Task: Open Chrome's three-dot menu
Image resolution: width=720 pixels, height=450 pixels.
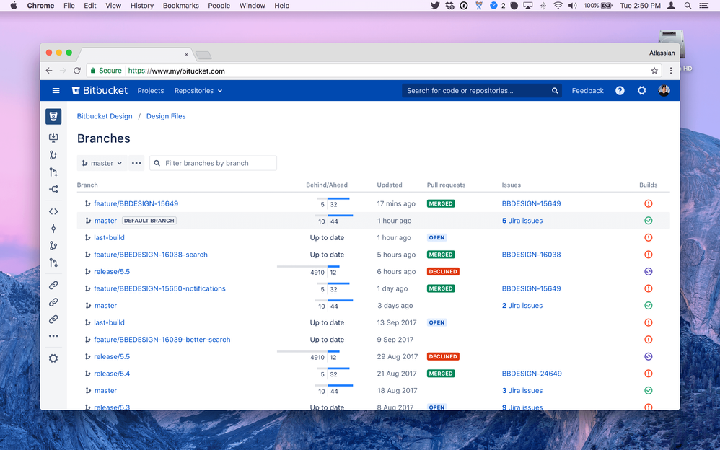Action: (671, 71)
